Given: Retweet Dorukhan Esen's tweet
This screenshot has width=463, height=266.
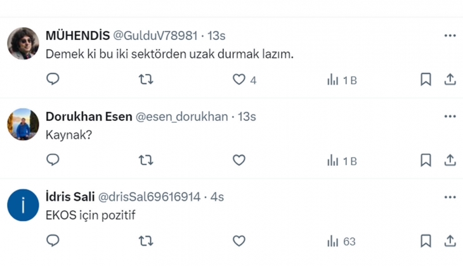Looking at the screenshot, I should [146, 161].
